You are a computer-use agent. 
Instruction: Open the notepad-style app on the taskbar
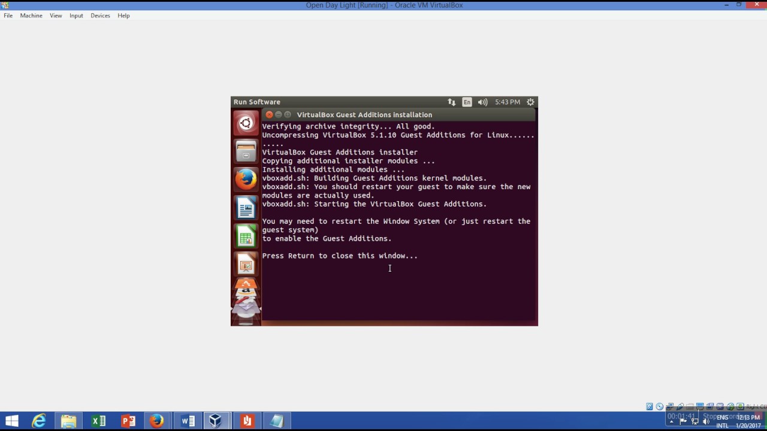tap(276, 421)
